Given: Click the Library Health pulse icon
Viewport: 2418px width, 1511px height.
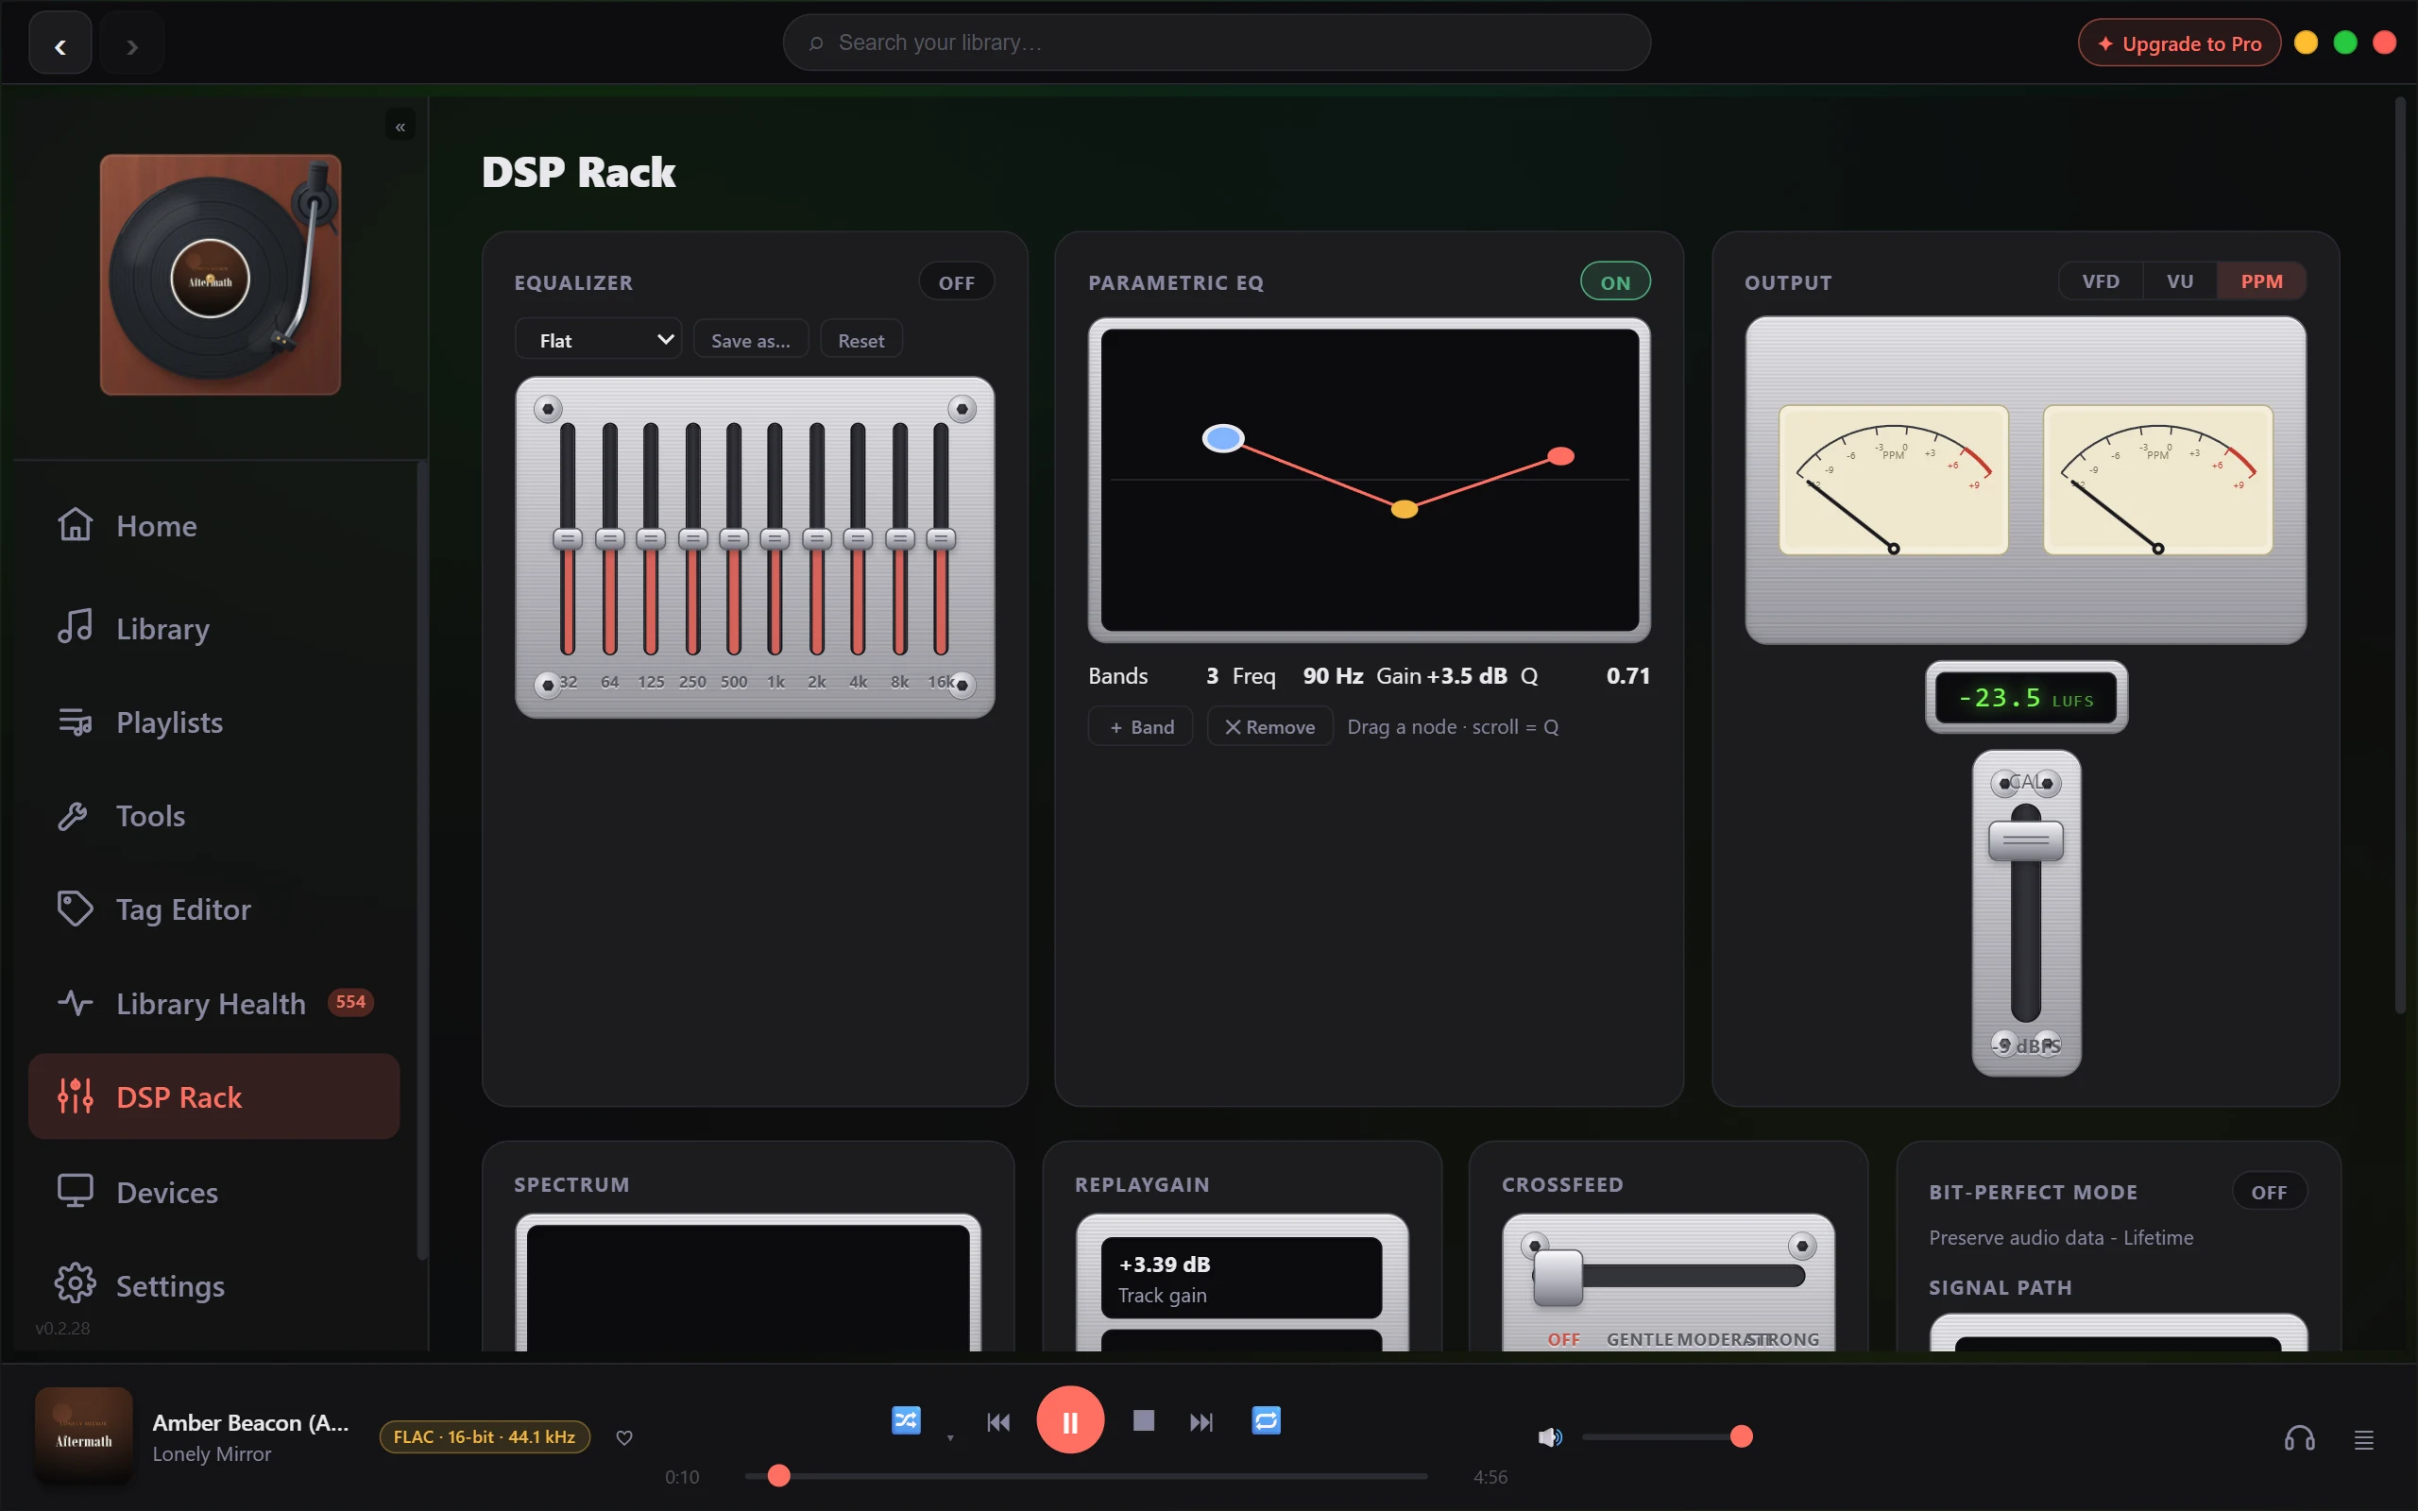Looking at the screenshot, I should (75, 1002).
